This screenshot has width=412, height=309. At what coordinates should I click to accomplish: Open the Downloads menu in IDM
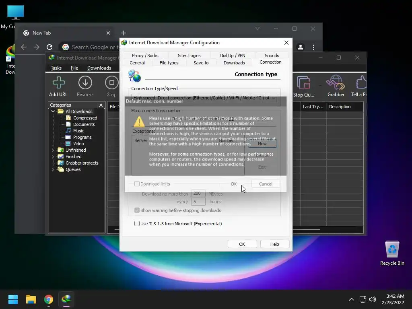(x=99, y=68)
